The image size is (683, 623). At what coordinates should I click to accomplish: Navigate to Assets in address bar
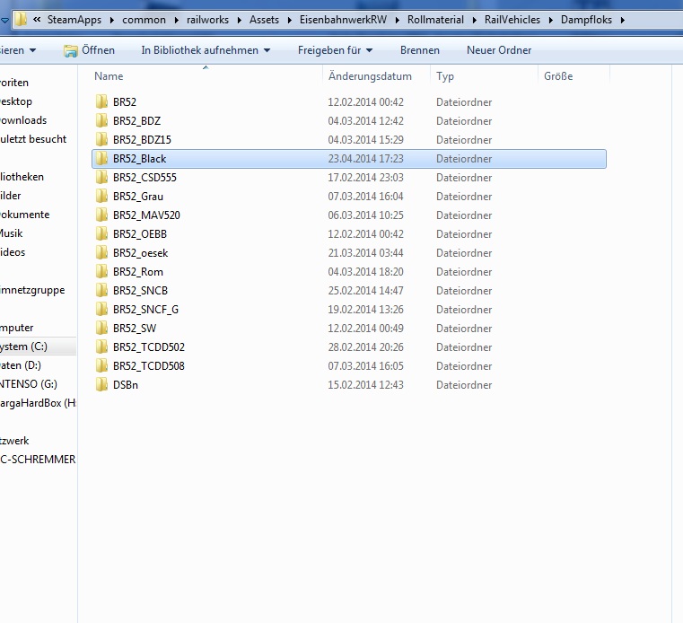pyautogui.click(x=264, y=20)
